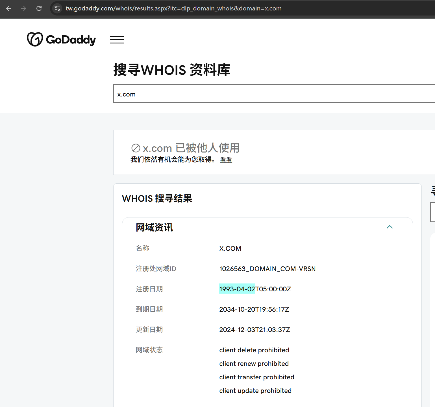Click the browser forward arrow

click(x=24, y=8)
